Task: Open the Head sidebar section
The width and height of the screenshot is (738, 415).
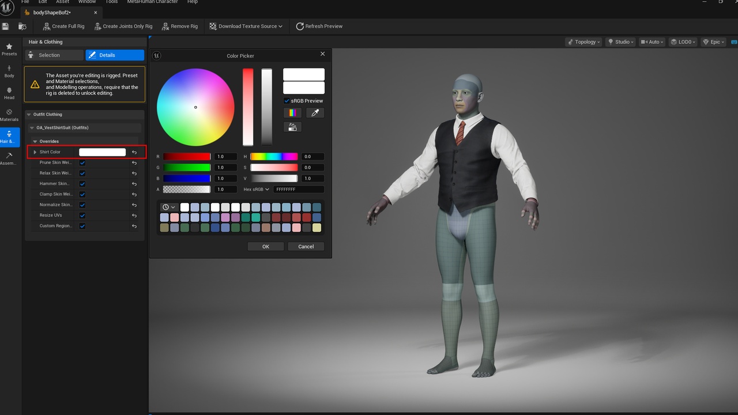Action: point(9,93)
